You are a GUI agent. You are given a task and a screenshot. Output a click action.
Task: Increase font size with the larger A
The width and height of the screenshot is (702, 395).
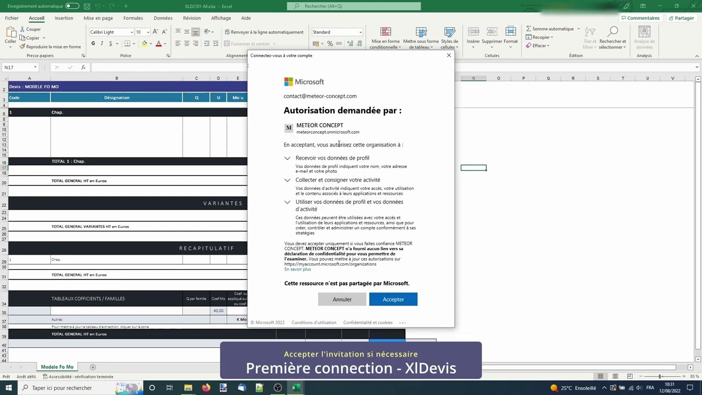[x=156, y=32]
